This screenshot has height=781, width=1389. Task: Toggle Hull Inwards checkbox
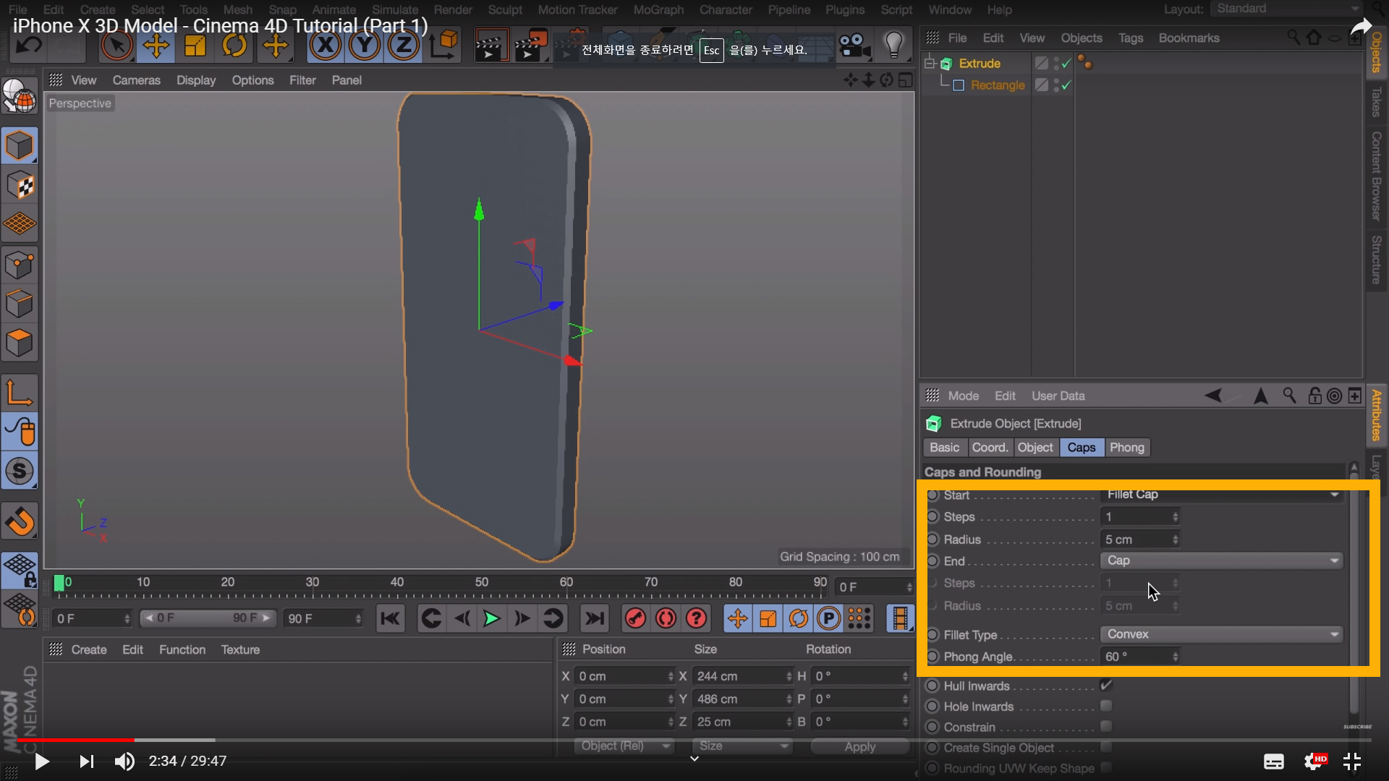pyautogui.click(x=1106, y=685)
